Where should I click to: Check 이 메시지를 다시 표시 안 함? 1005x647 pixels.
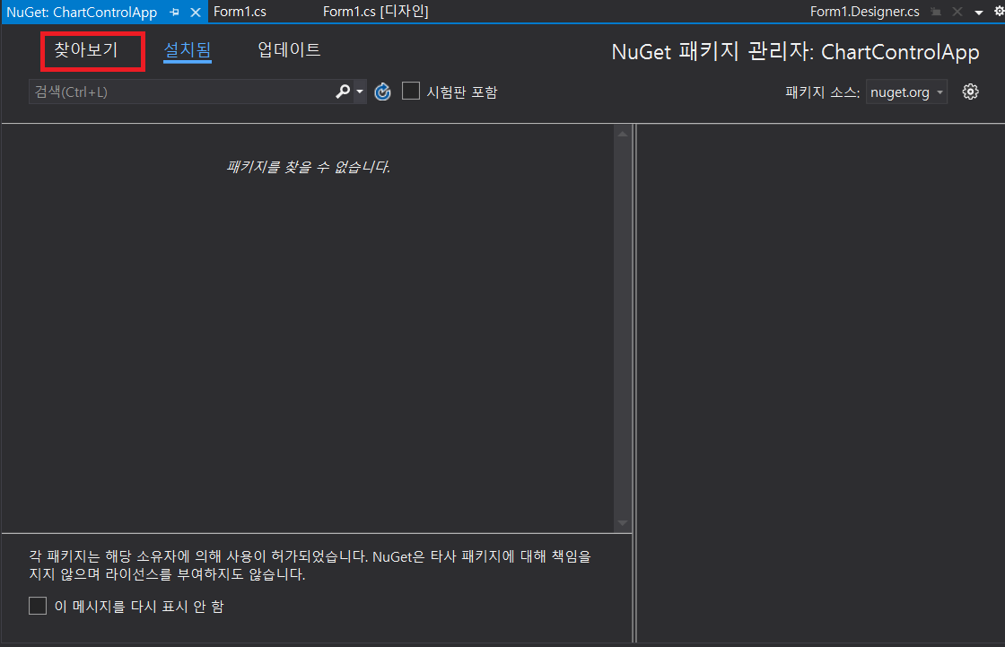(x=38, y=606)
